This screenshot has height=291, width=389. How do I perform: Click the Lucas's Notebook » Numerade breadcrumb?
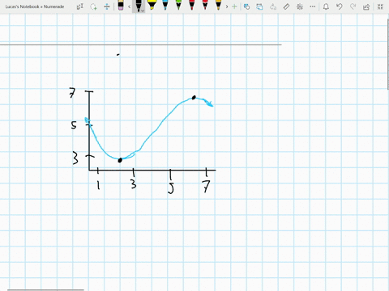(35, 6)
